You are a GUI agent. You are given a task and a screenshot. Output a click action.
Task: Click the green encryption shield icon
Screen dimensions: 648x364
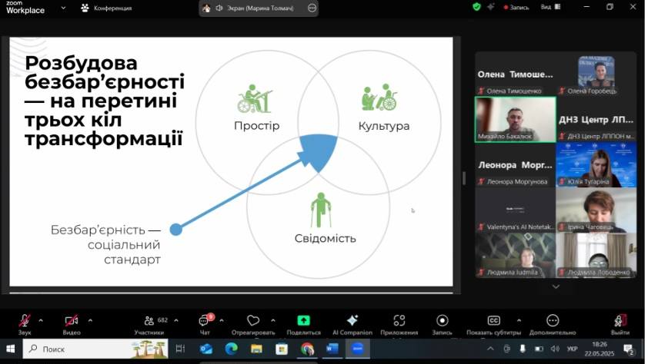point(477,7)
